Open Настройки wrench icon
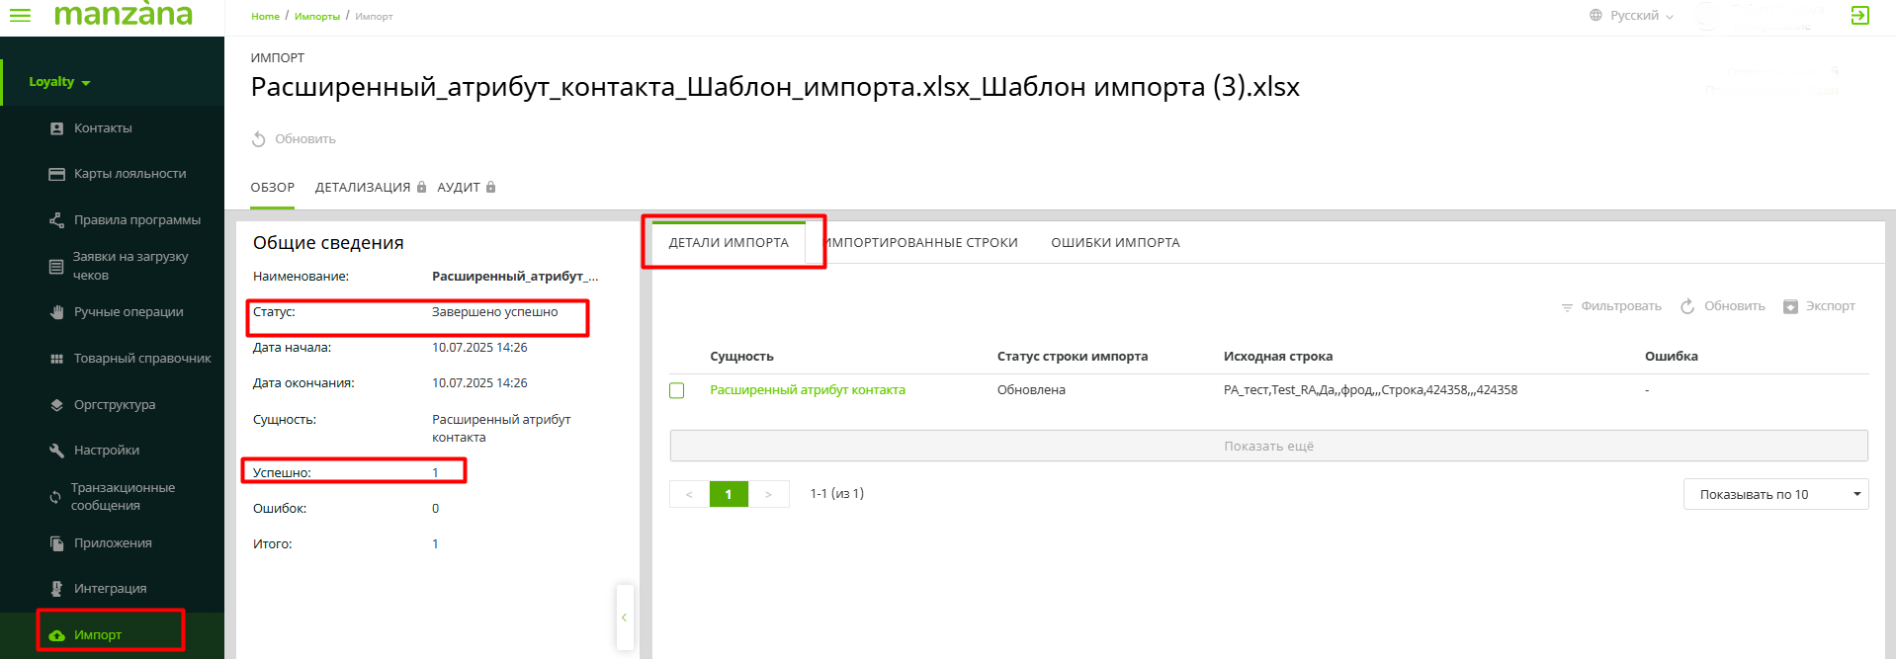The image size is (1896, 659). coord(56,451)
